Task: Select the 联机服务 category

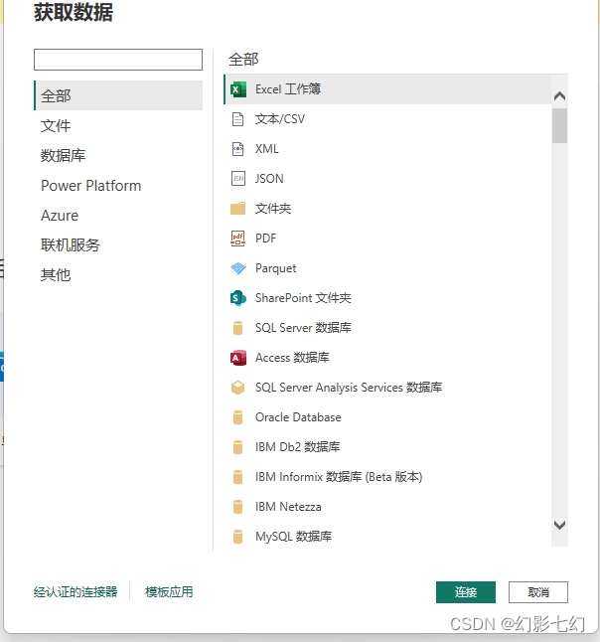Action: (x=118, y=244)
